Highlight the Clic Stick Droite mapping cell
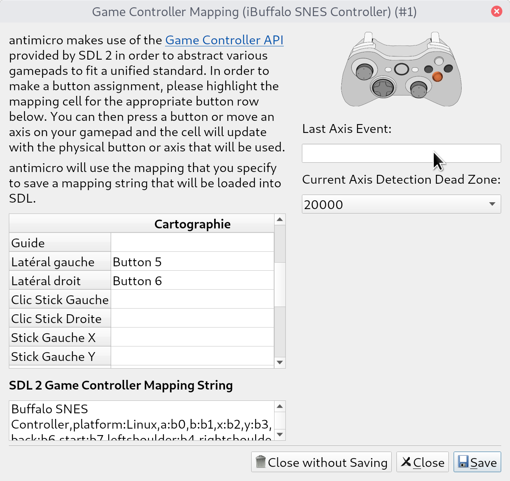This screenshot has height=481, width=510. [192, 318]
